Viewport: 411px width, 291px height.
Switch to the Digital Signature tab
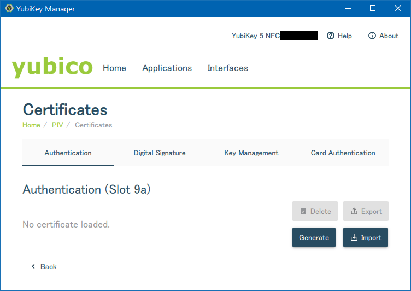coord(160,153)
